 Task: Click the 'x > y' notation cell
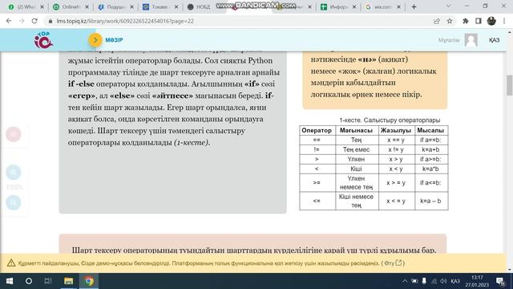coord(396,159)
